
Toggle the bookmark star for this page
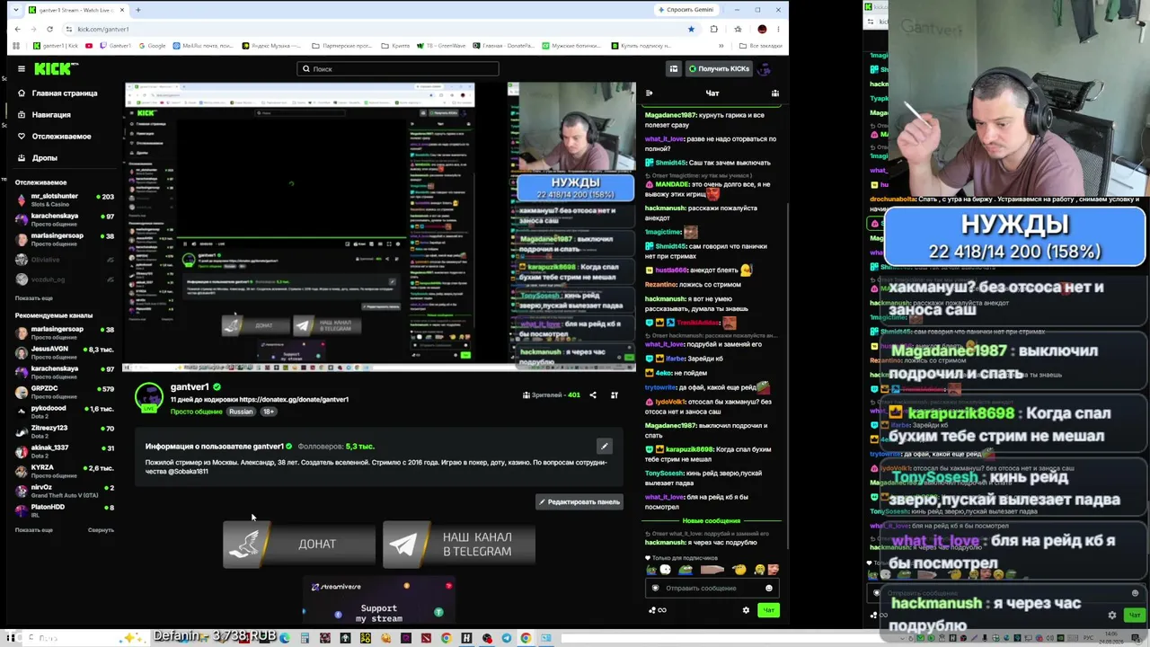point(691,29)
